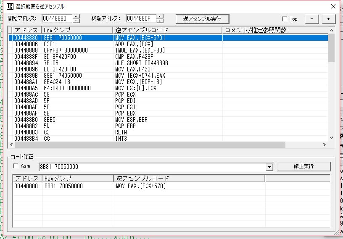Close the disassembly dialog window
This screenshot has width=343, height=239.
click(x=333, y=6)
